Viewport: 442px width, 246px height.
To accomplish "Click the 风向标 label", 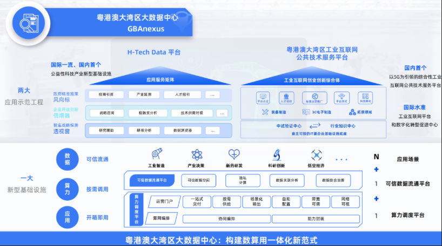I will 62,100.
